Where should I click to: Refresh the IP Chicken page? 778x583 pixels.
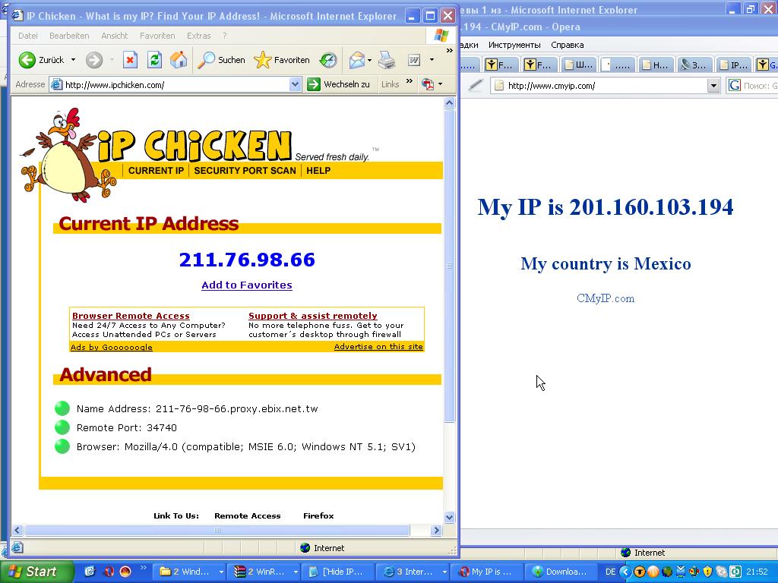pos(154,60)
